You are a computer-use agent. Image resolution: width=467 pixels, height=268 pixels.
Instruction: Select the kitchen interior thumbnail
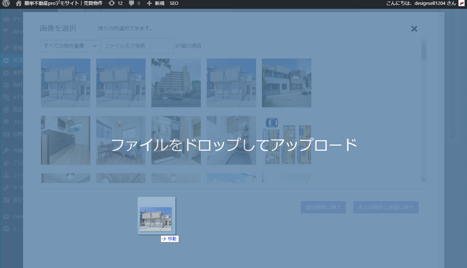click(x=65, y=140)
